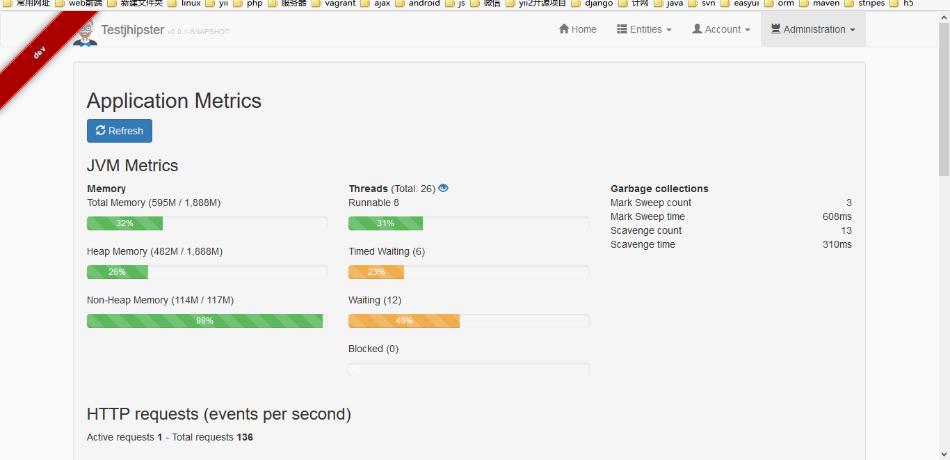Click the Testjhipster brand title
Screen dimensions: 950x460
(132, 30)
